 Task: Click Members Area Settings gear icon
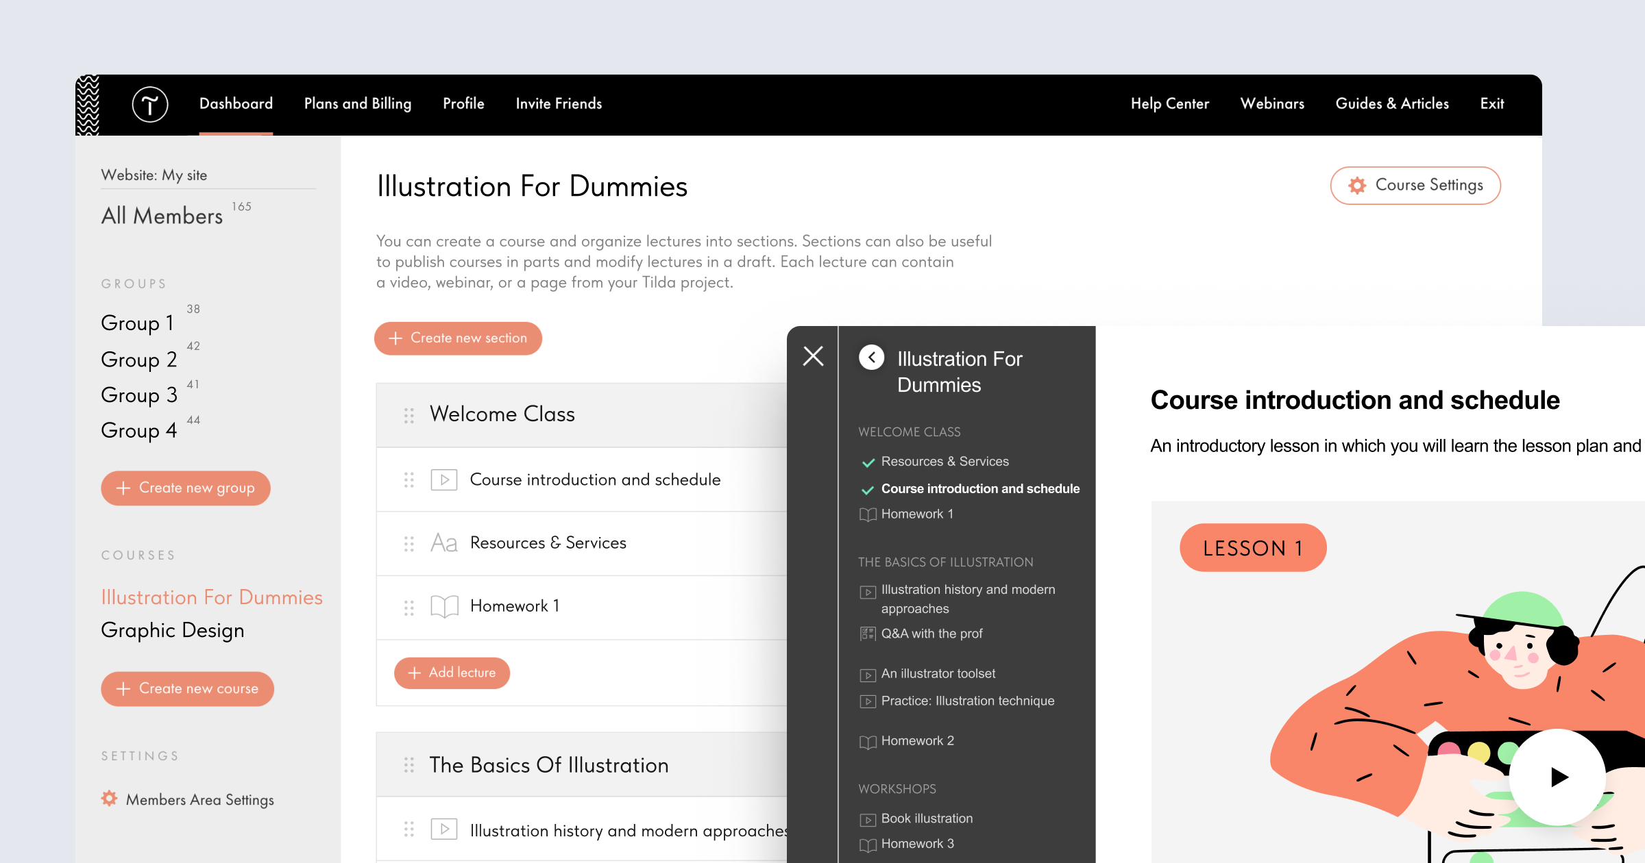coord(109,798)
